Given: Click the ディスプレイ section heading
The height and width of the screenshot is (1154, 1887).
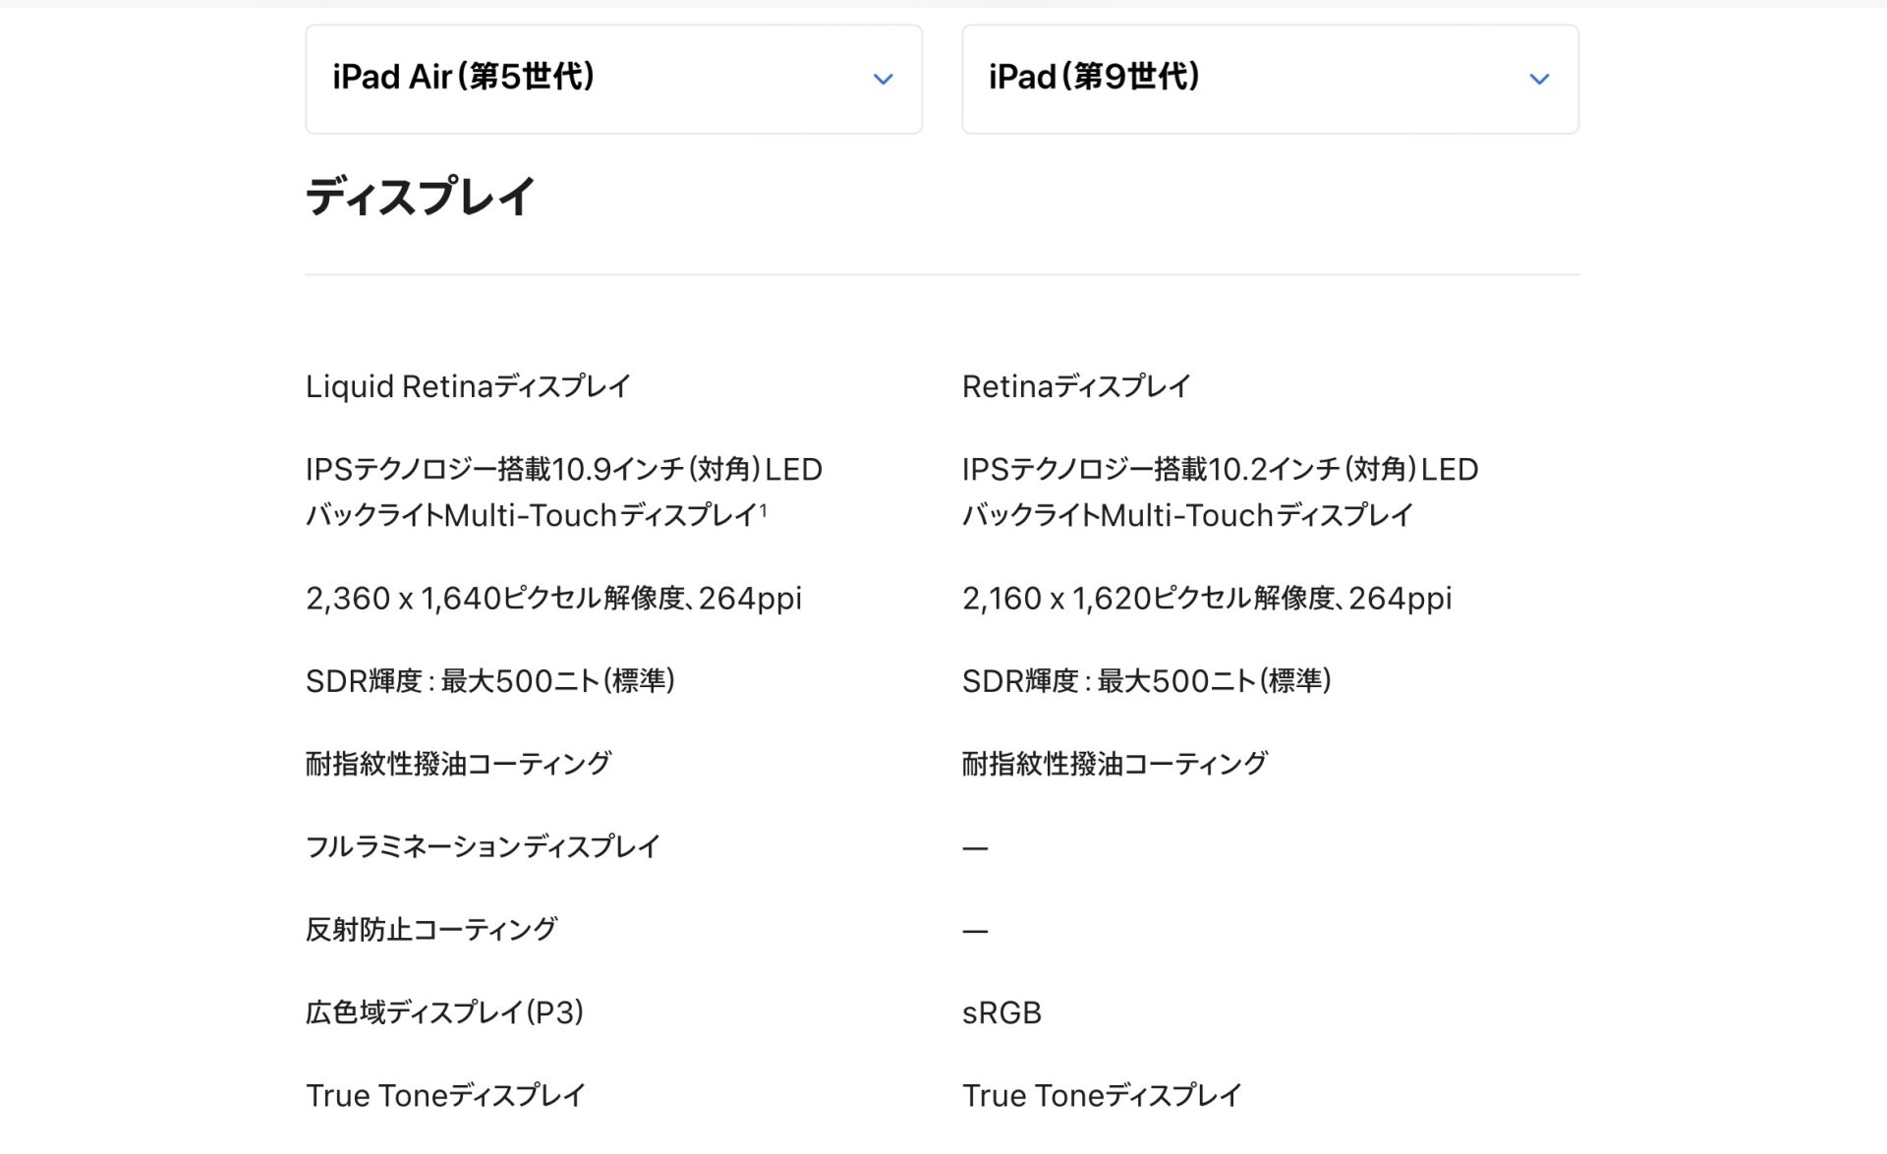Looking at the screenshot, I should click(420, 197).
